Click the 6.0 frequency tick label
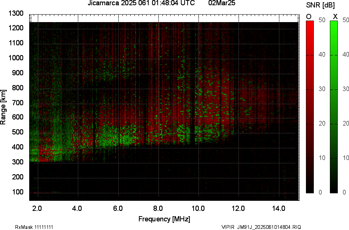The height and width of the screenshot is (230, 349). (x=118, y=209)
